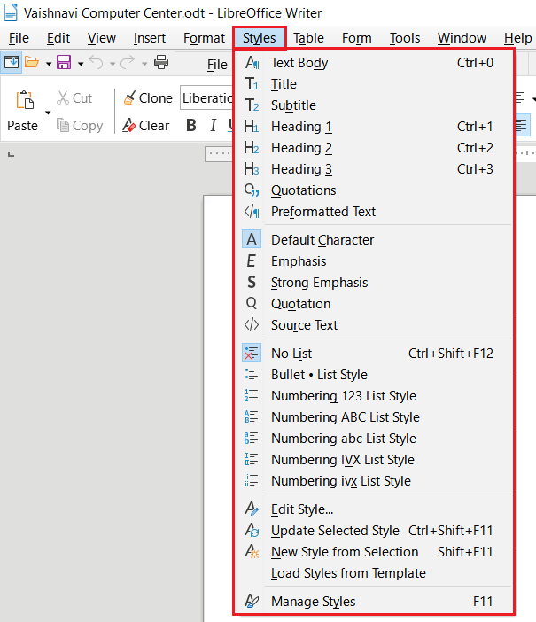Click the Clone formatting button
This screenshot has width=536, height=622.
pos(148,98)
